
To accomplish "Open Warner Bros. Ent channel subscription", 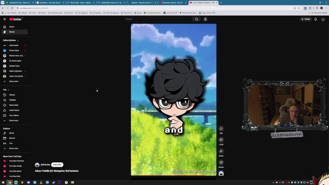I will [14, 56].
